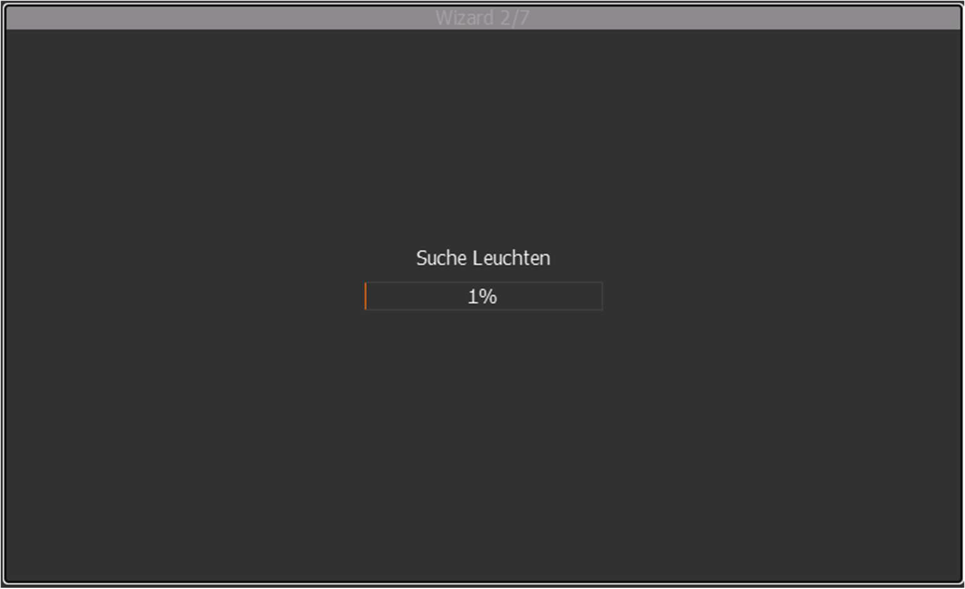
Task: Click the word Leuchten in label
Action: [x=511, y=258]
